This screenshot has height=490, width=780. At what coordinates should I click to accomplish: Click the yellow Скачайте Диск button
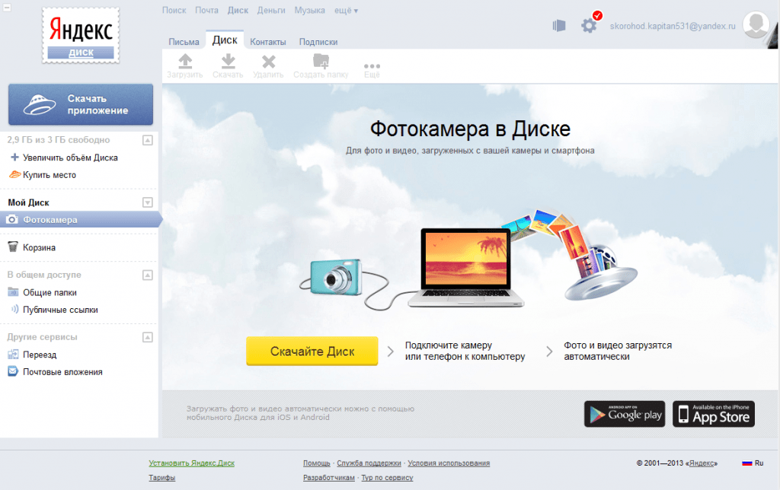312,351
